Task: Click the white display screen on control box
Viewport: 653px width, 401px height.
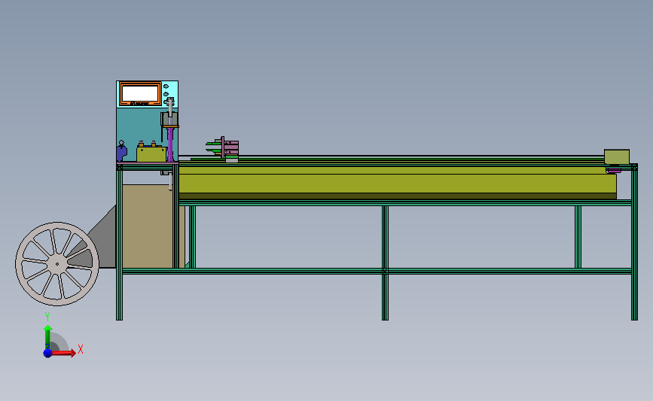Action: tap(140, 93)
